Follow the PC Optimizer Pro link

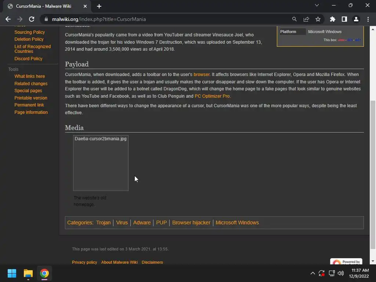212,96
